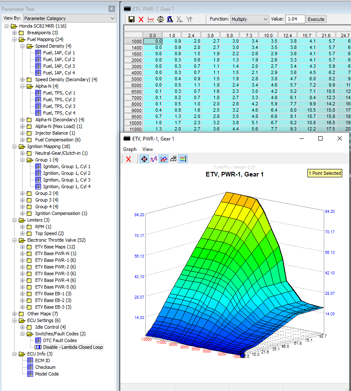
Task: Save the ETV table changes with the floppy disk icon
Action: pos(131,19)
